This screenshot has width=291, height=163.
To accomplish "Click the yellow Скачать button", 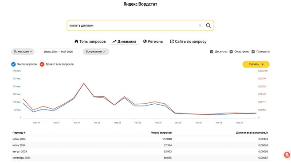I will [x=256, y=64].
